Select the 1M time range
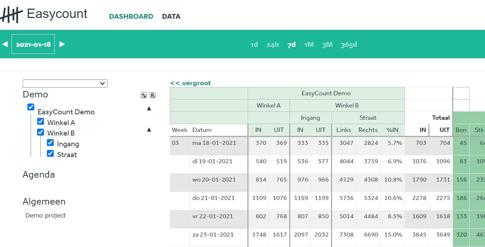The height and width of the screenshot is (247, 485). coord(309,45)
